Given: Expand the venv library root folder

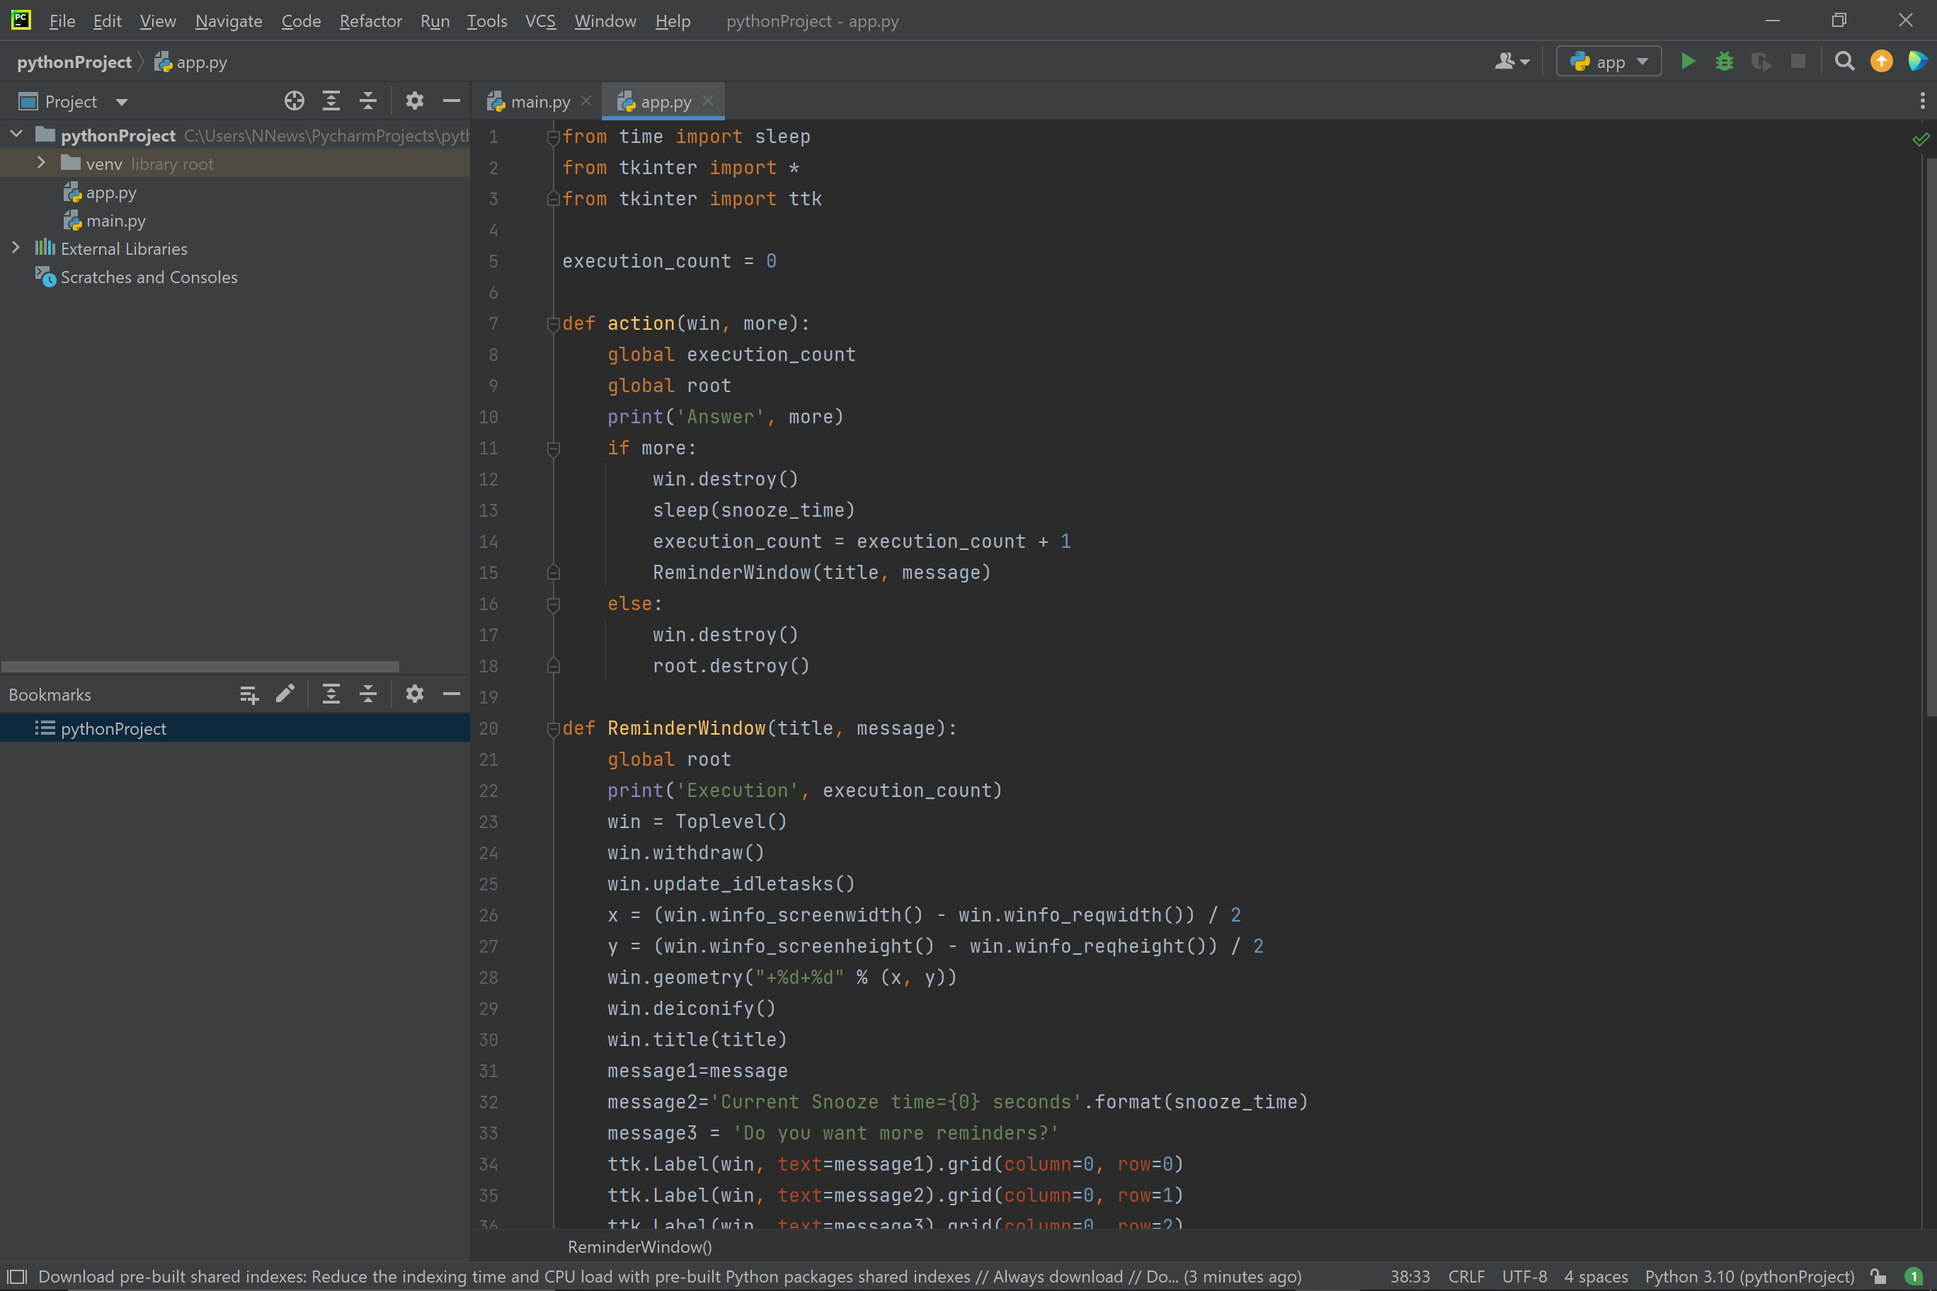Looking at the screenshot, I should [x=42, y=163].
